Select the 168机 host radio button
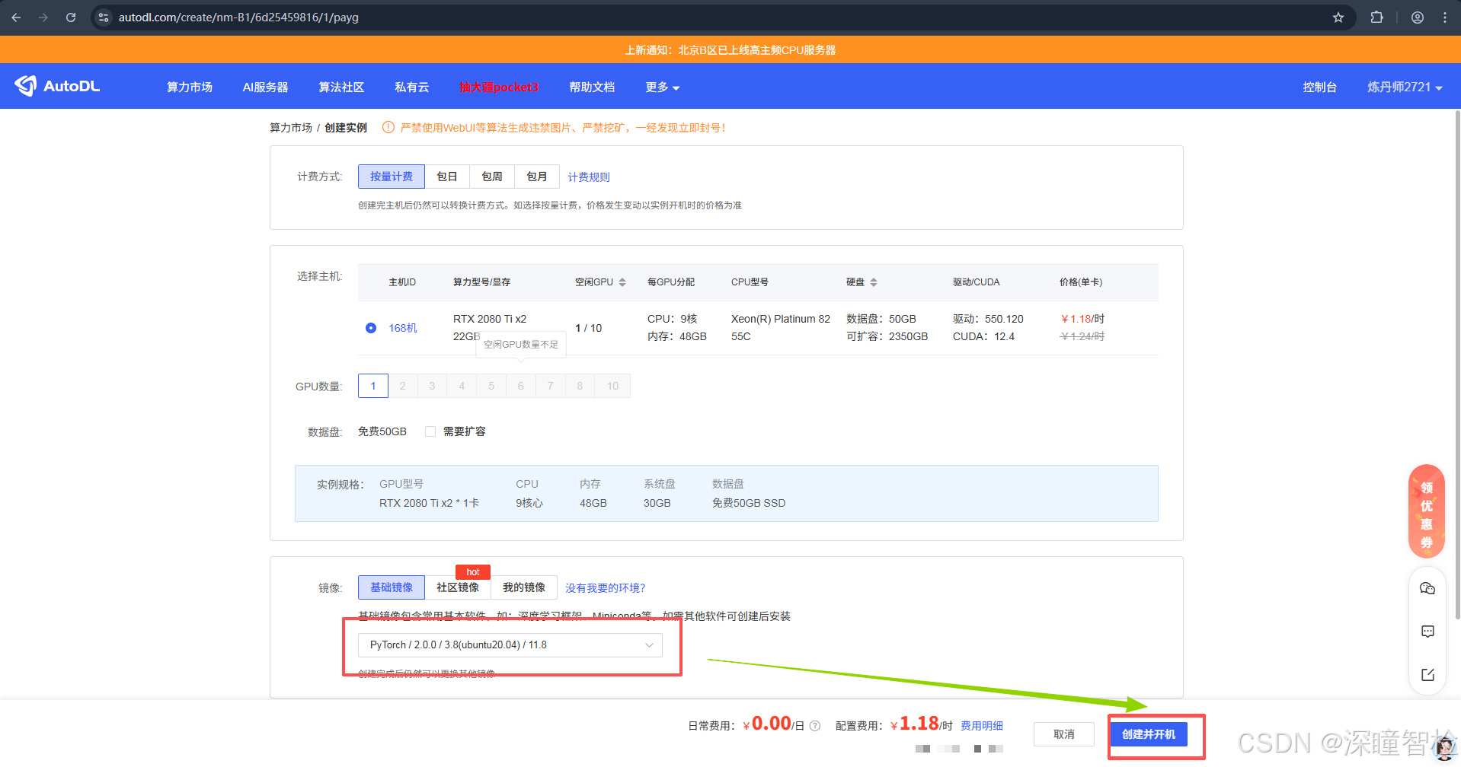The width and height of the screenshot is (1461, 767). tap(371, 328)
